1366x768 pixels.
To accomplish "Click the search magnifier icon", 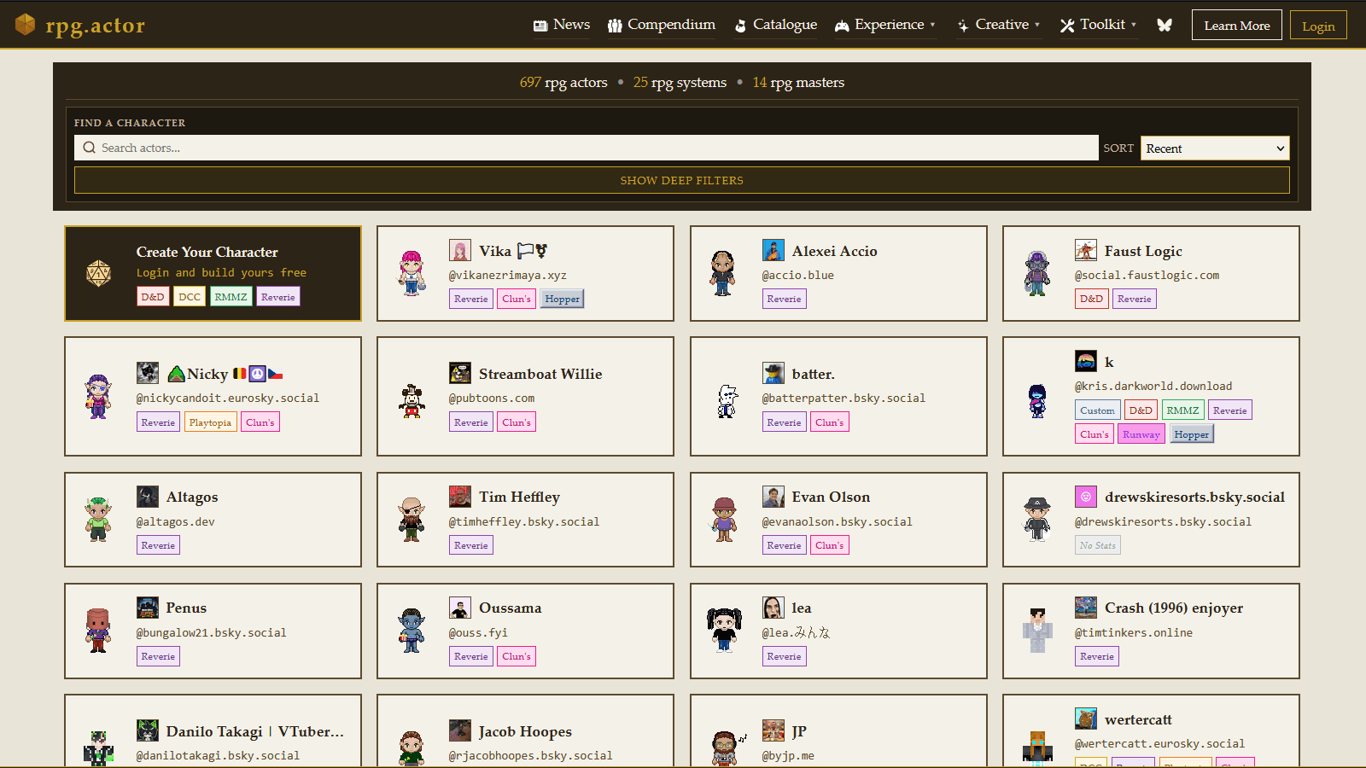I will 89,148.
